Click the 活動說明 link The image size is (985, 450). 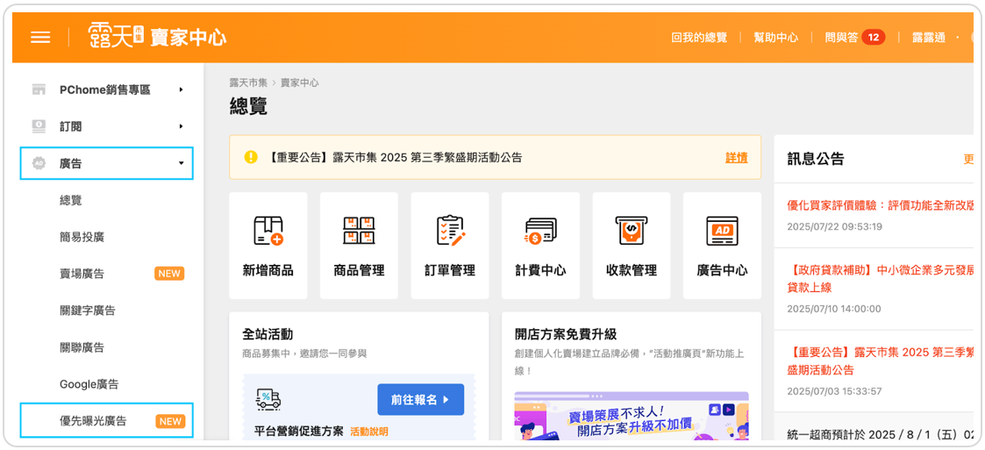pyautogui.click(x=368, y=432)
